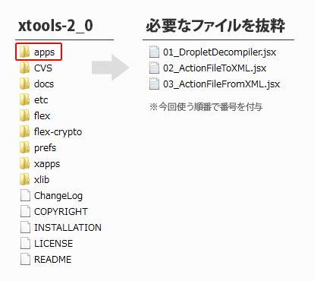Click the 'xtools-2_0' heading
Screen dimensions: 314x281
pos(55,26)
